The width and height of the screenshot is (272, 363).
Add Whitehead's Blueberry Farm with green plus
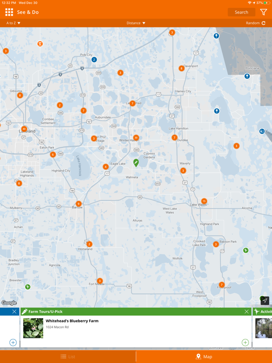click(245, 342)
